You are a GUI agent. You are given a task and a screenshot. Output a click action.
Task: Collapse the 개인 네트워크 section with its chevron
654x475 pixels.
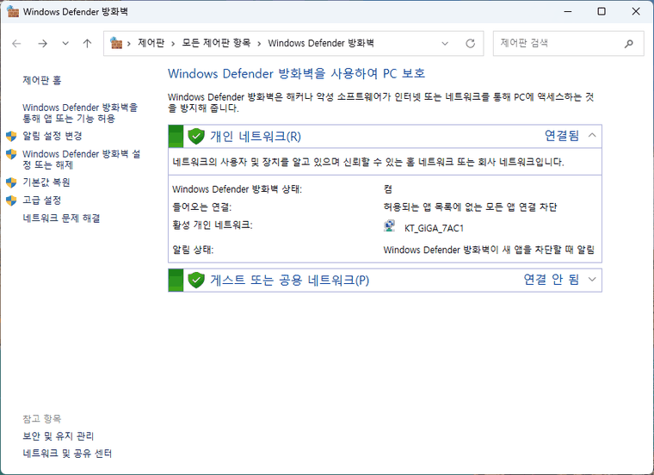(592, 136)
